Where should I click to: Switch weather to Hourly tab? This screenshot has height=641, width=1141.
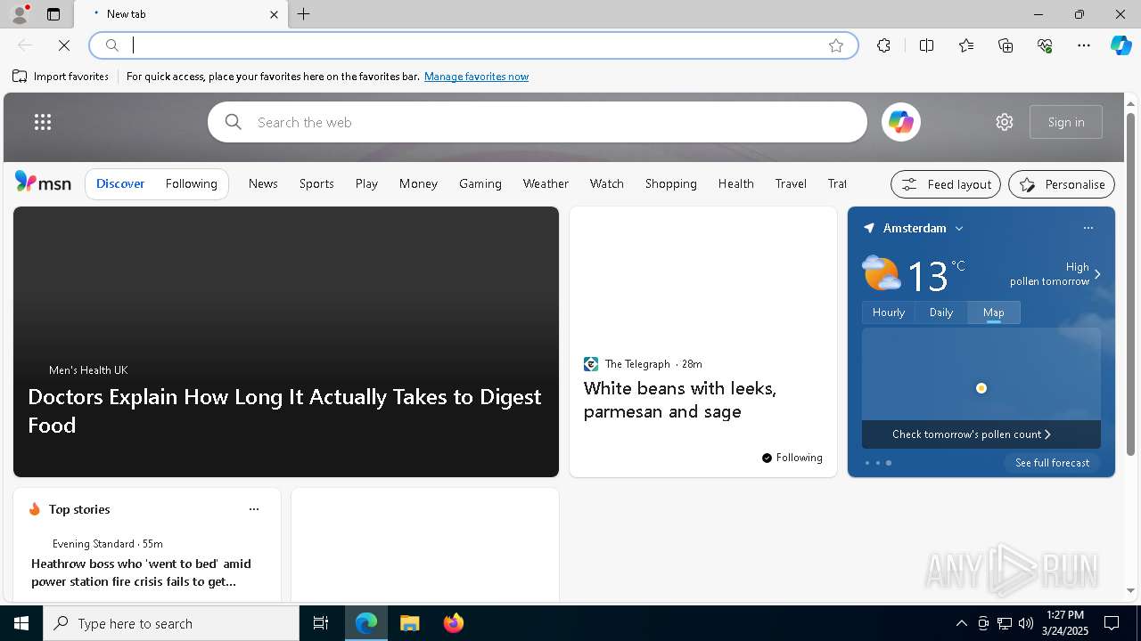click(889, 312)
